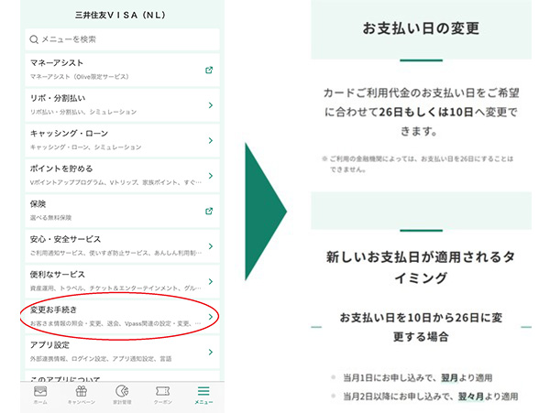Click the external link icon beside マネーアシスト
Image resolution: width=550 pixels, height=413 pixels.
(209, 70)
